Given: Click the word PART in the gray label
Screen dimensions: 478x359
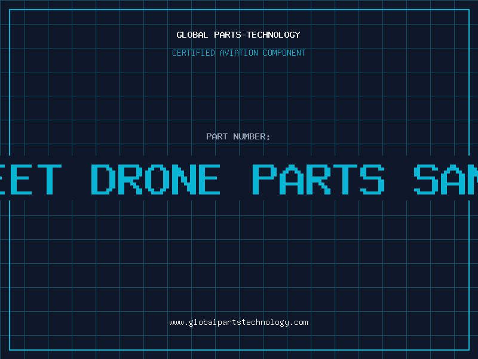Looking at the screenshot, I should (x=217, y=136).
